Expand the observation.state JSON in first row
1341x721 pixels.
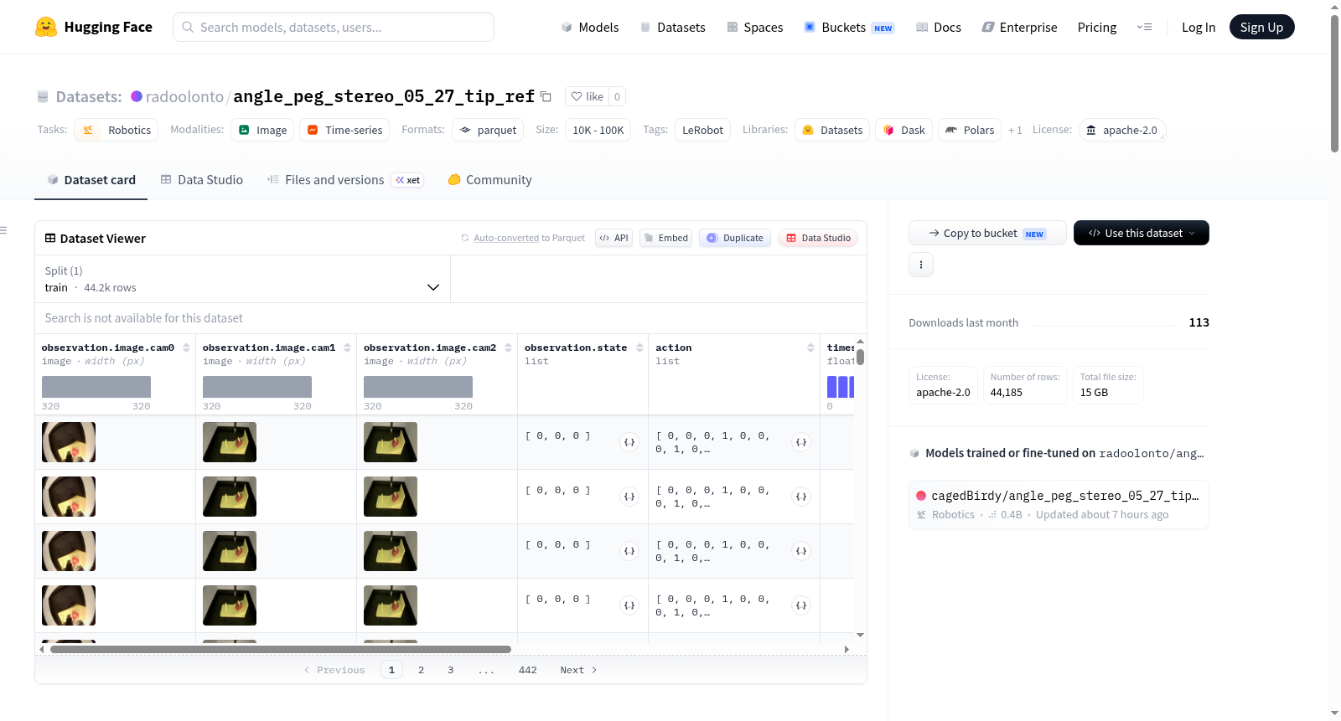629,442
